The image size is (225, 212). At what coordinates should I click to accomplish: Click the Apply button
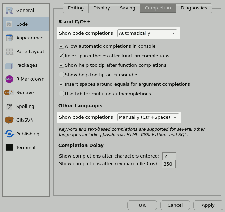208,205
